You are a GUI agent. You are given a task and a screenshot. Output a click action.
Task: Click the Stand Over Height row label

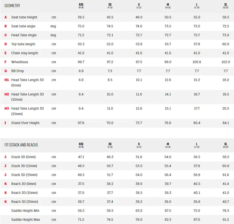[25, 123]
